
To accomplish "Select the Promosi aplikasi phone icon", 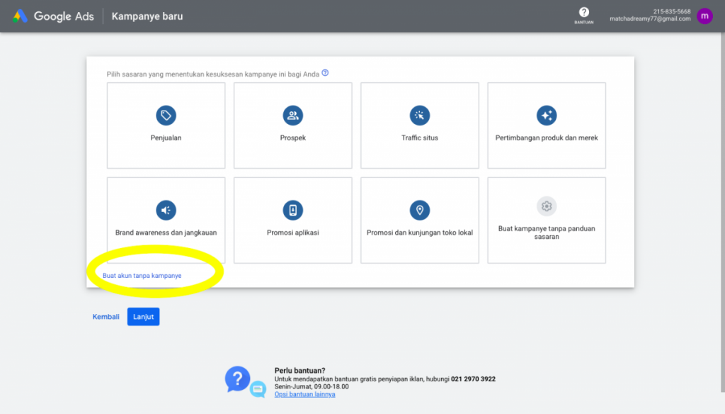I will pos(292,210).
